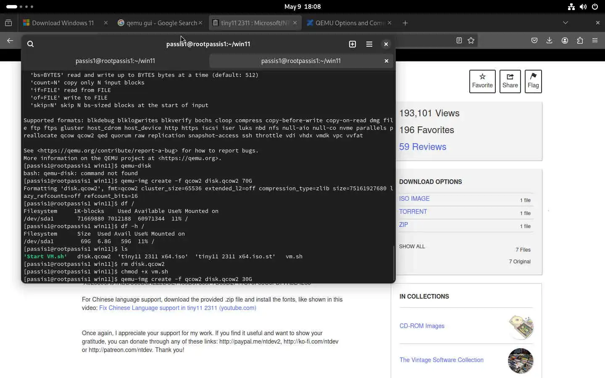Open the GNOME Activities overview
Image resolution: width=605 pixels, height=378 pixels.
20,7
